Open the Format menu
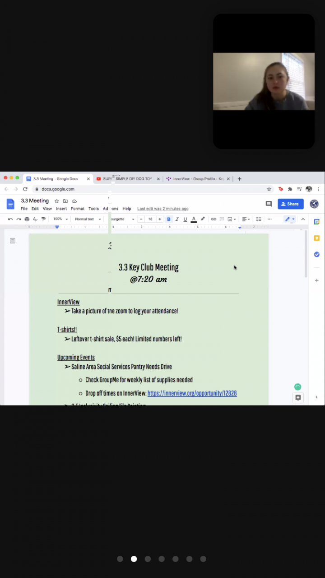 tap(78, 209)
